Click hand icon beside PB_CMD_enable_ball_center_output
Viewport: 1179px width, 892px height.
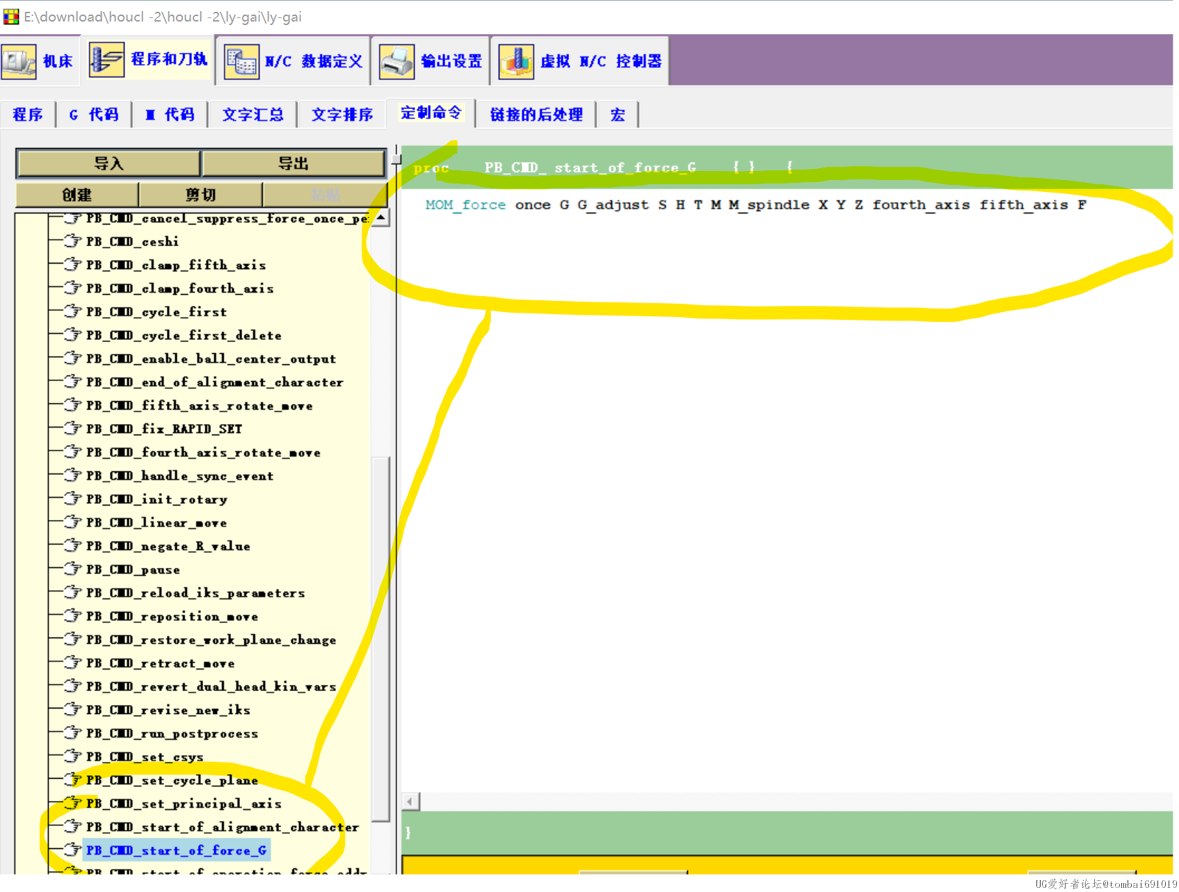coord(72,358)
